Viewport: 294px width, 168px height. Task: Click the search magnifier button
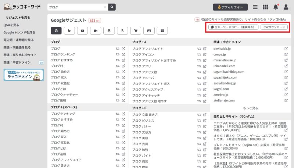(112, 7)
